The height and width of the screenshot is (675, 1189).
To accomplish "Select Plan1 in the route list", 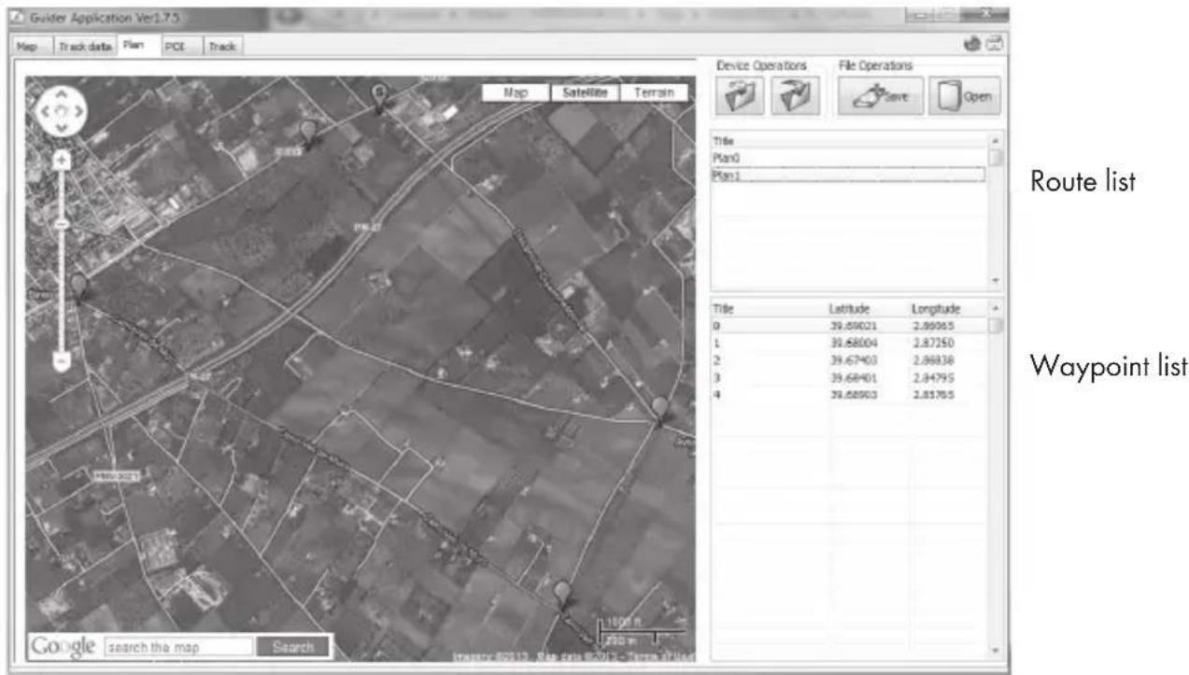I will (848, 174).
